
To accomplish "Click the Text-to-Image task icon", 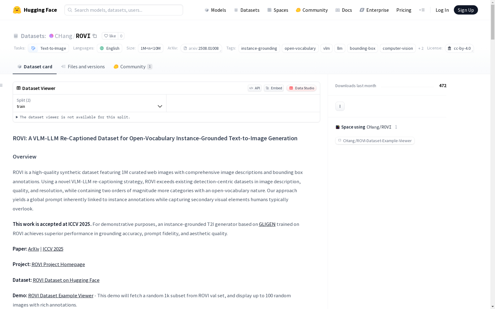I will 33,48.
